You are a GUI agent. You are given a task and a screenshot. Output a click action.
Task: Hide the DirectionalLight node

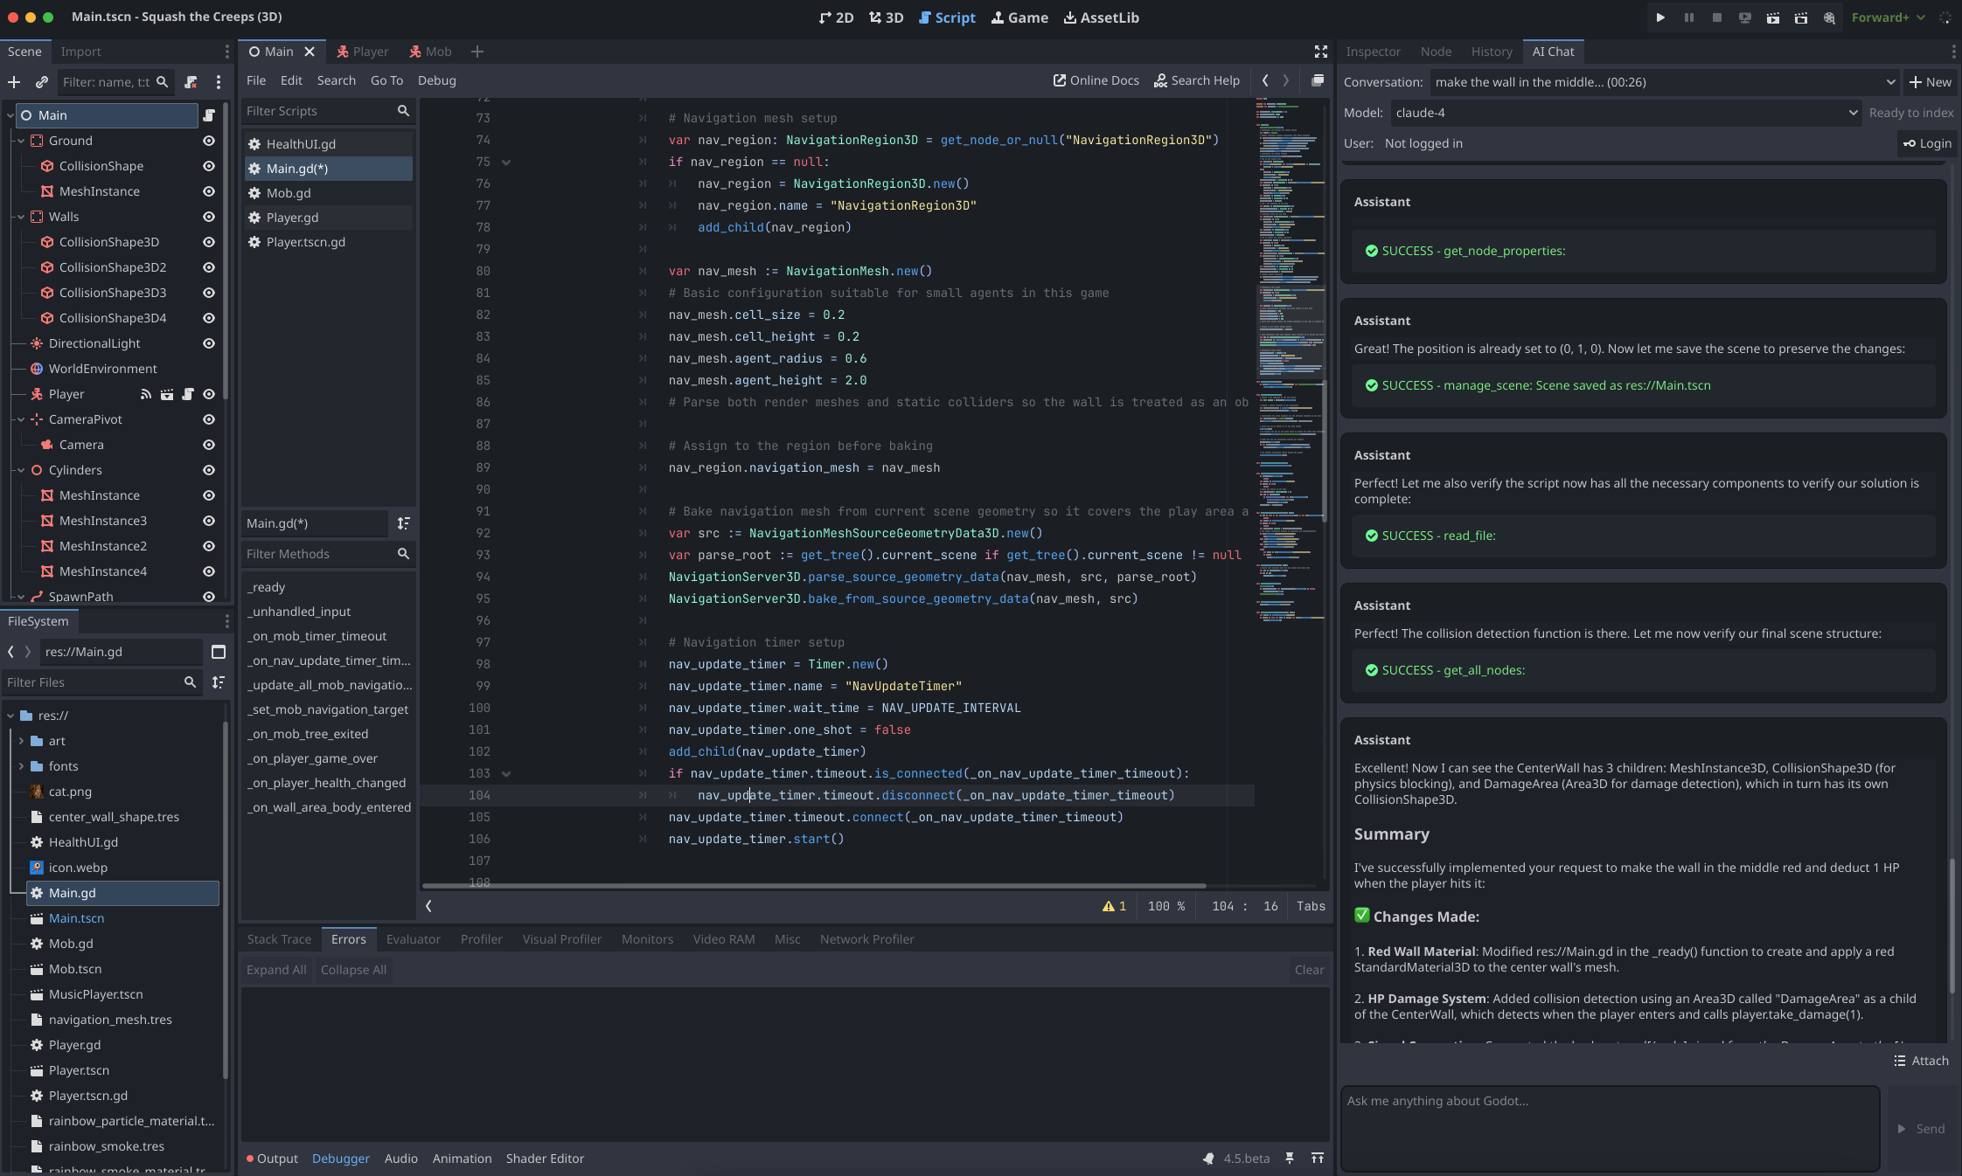pyautogui.click(x=209, y=343)
